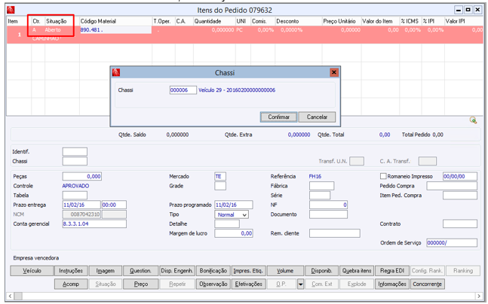Image resolution: width=488 pixels, height=304 pixels.
Task: Open Bonificação
Action: 213,271
